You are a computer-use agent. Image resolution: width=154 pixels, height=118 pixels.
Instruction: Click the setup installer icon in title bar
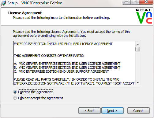click(x=3, y=3)
